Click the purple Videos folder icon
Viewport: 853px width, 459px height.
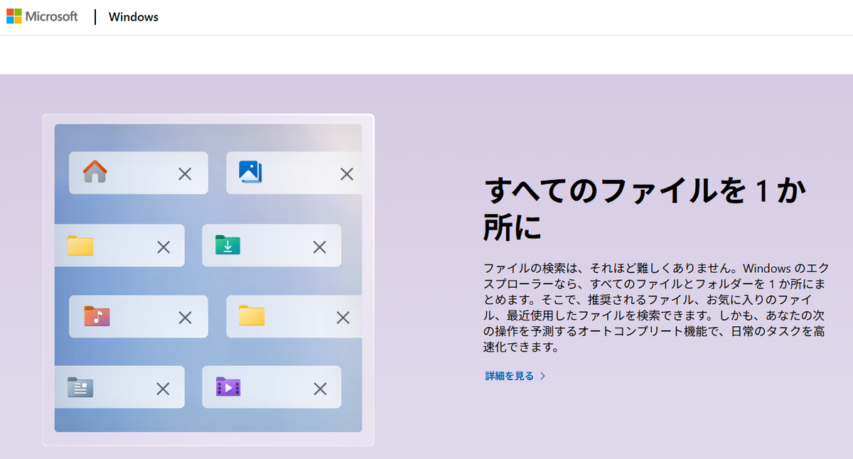(x=228, y=387)
